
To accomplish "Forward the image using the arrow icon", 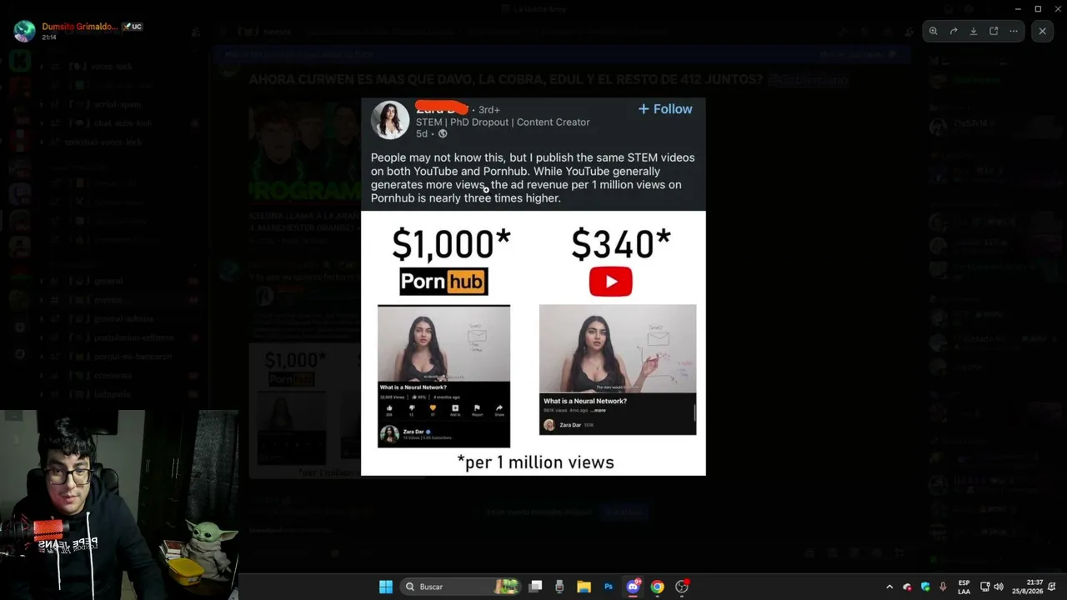I will click(954, 31).
